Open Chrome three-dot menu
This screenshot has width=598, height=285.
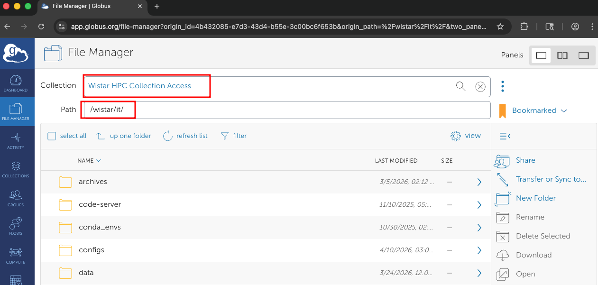point(592,27)
